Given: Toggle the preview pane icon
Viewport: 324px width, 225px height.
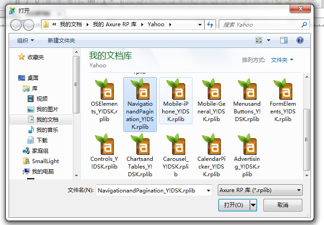Looking at the screenshot, I should 284,40.
